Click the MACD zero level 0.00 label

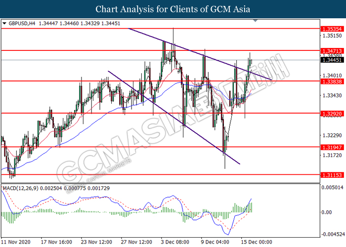pos(327,212)
